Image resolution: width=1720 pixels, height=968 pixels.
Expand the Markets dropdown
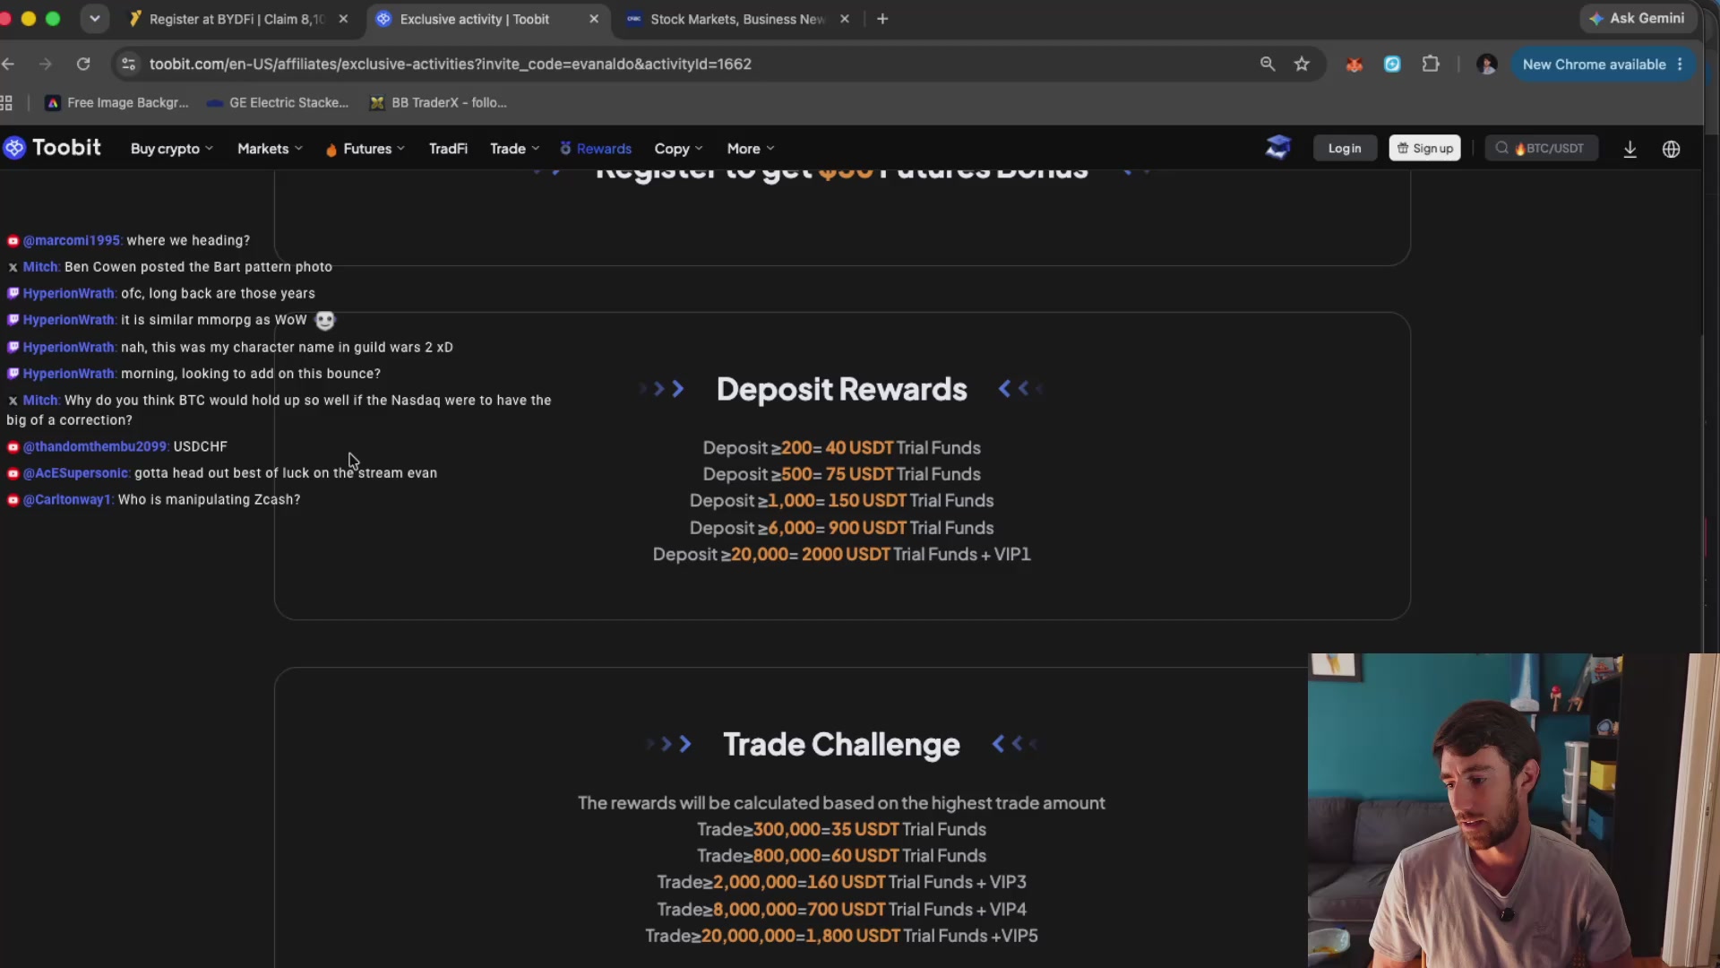270,149
